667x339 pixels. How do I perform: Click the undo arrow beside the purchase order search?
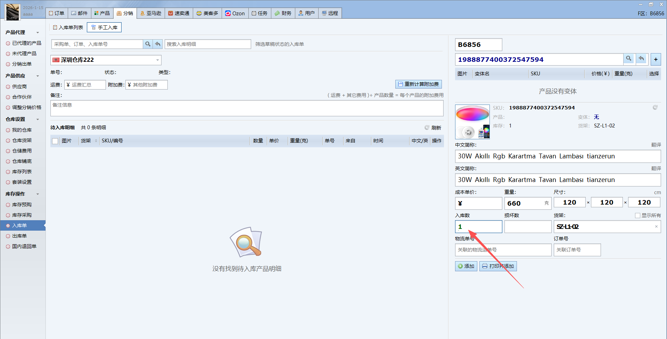click(158, 44)
